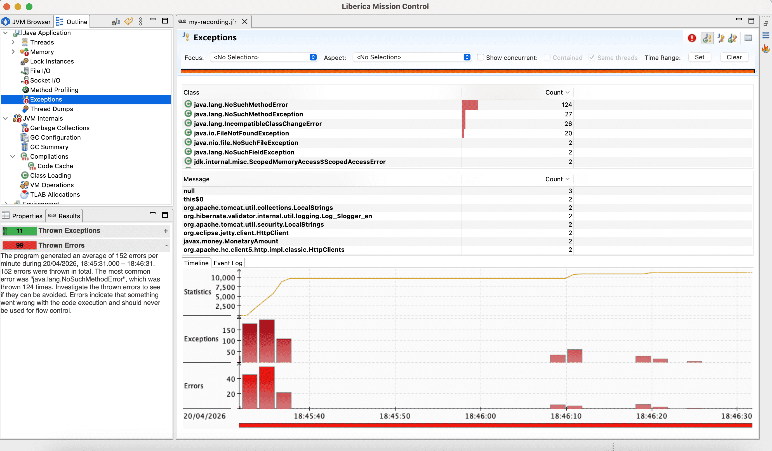Viewport: 772px width, 451px height.
Task: Open the Threads page icon
Action: tap(25, 42)
